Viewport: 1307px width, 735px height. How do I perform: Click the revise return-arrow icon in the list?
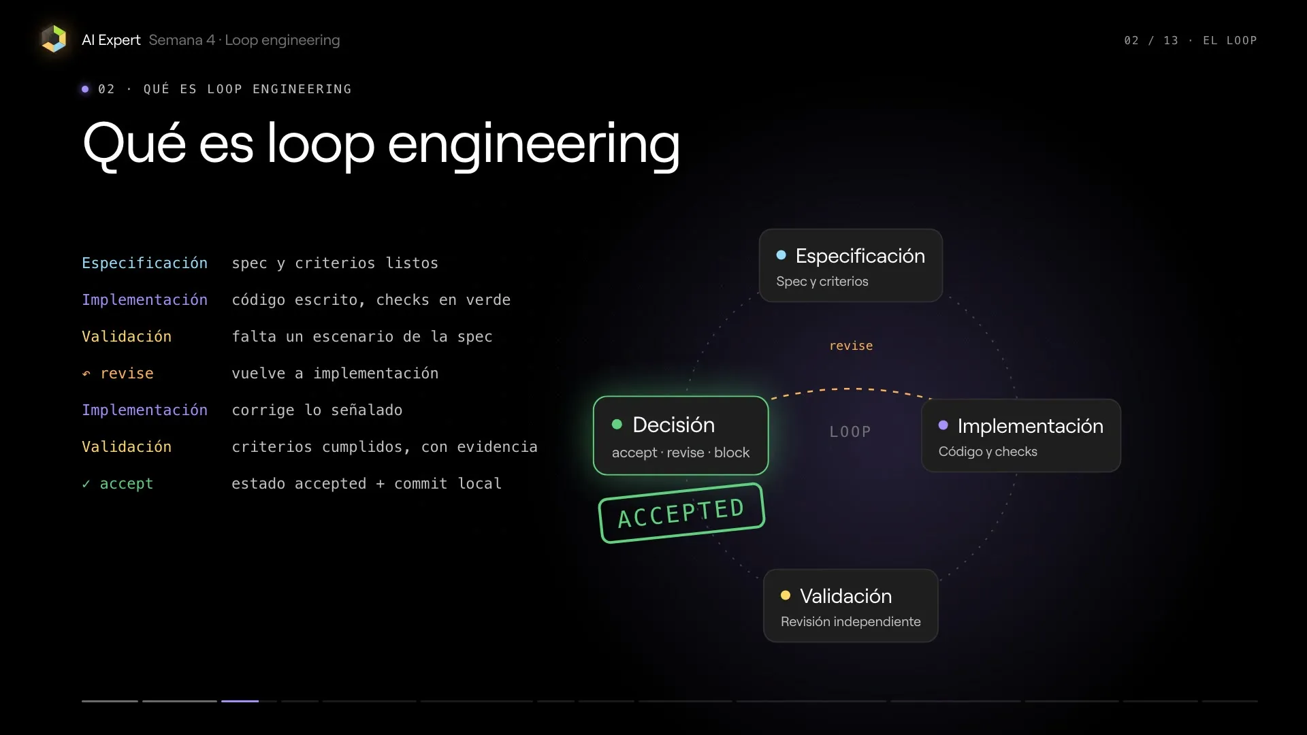pos(86,374)
